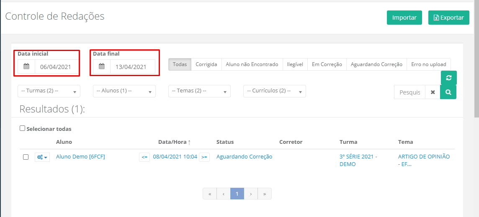Viewport: 479px width, 217px height.
Task: Tick the checkbox for Aluno Demo row
Action: 26,157
